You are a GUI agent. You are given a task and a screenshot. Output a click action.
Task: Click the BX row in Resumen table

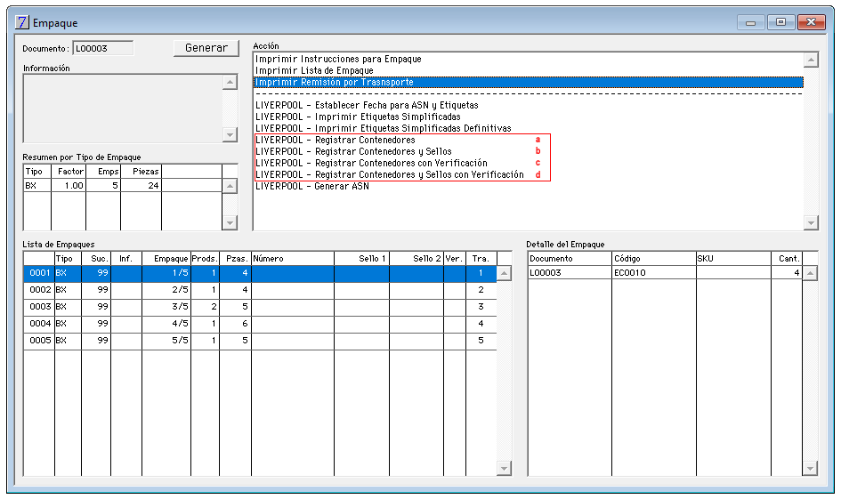pos(123,185)
